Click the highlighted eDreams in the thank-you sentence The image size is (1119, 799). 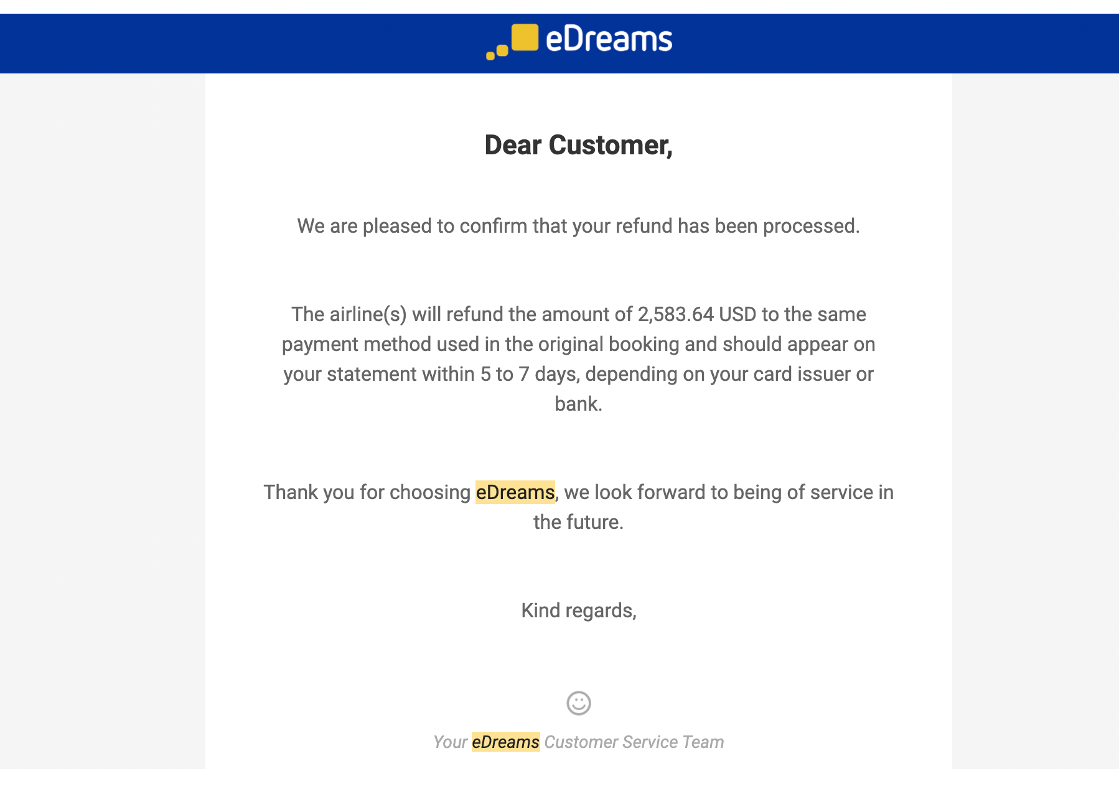(515, 492)
